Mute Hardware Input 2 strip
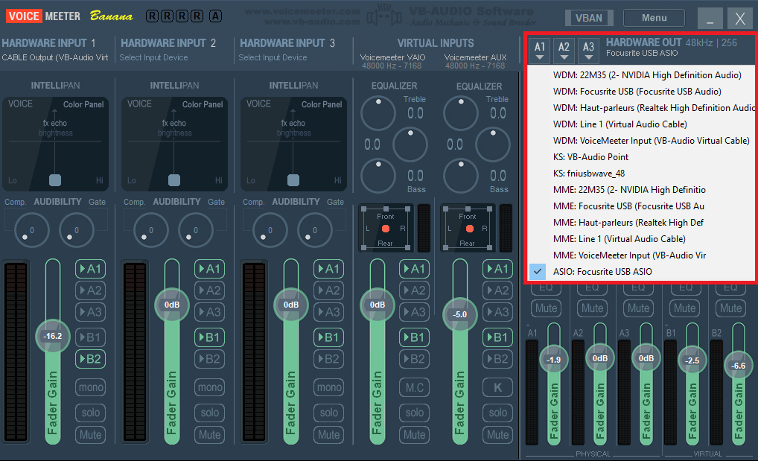758x461 pixels. 210,434
